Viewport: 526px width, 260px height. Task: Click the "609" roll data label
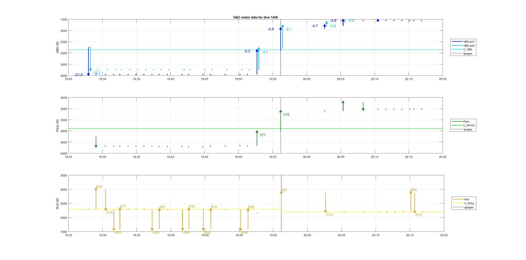(x=251, y=207)
